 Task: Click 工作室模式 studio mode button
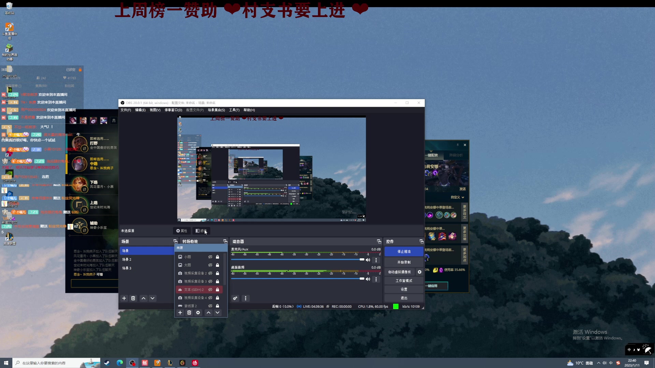404,281
